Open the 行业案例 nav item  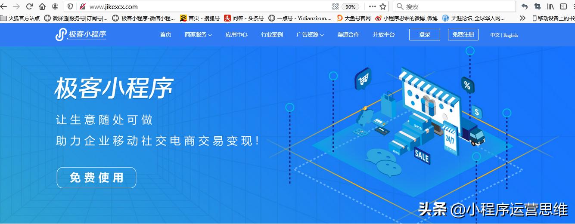coord(272,34)
